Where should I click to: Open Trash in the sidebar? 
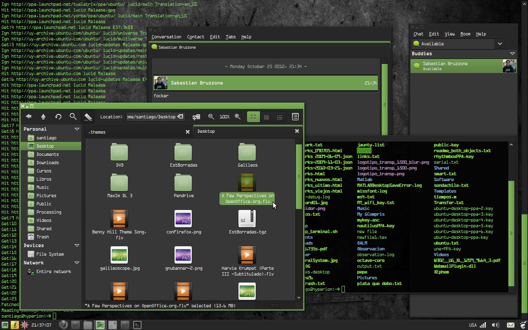[51, 237]
